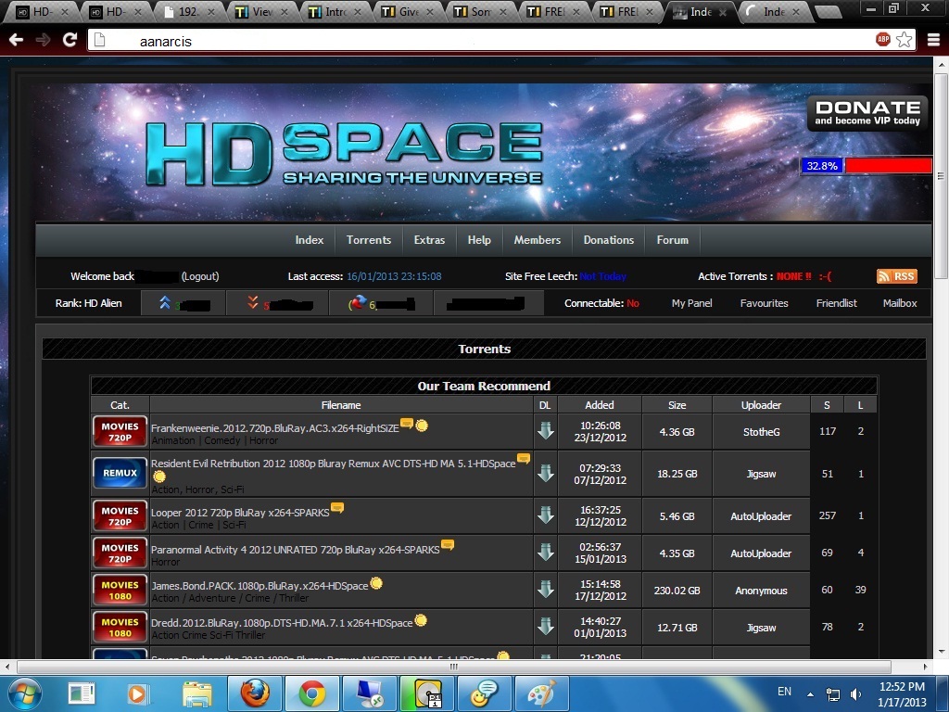Bookmark this page with the star icon

click(x=905, y=40)
